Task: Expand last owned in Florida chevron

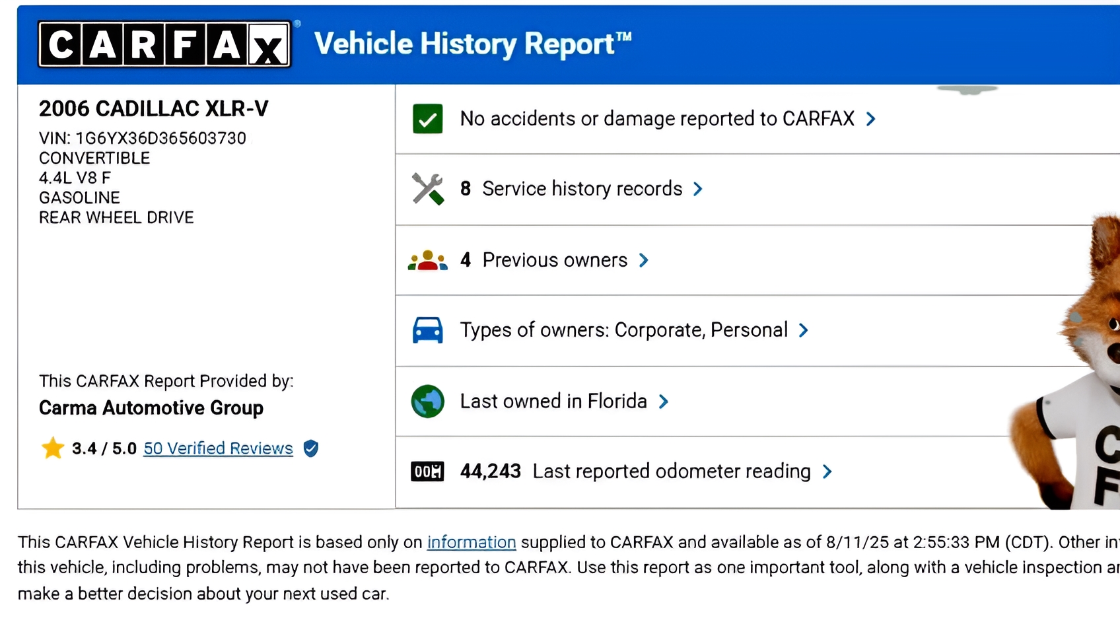Action: pos(664,402)
